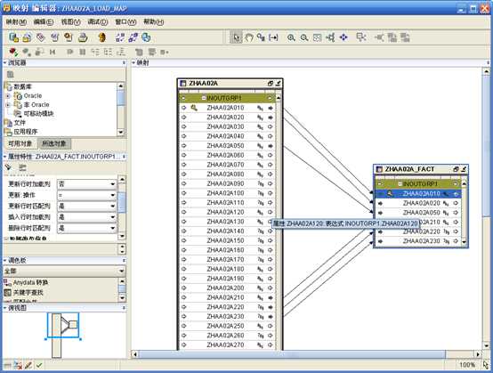Click the red debug start icon
The image size is (493, 373).
[x=13, y=52]
